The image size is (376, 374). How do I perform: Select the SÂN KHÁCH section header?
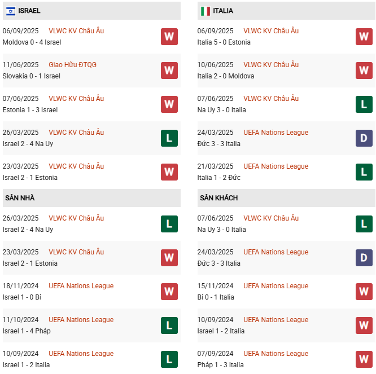(218, 198)
